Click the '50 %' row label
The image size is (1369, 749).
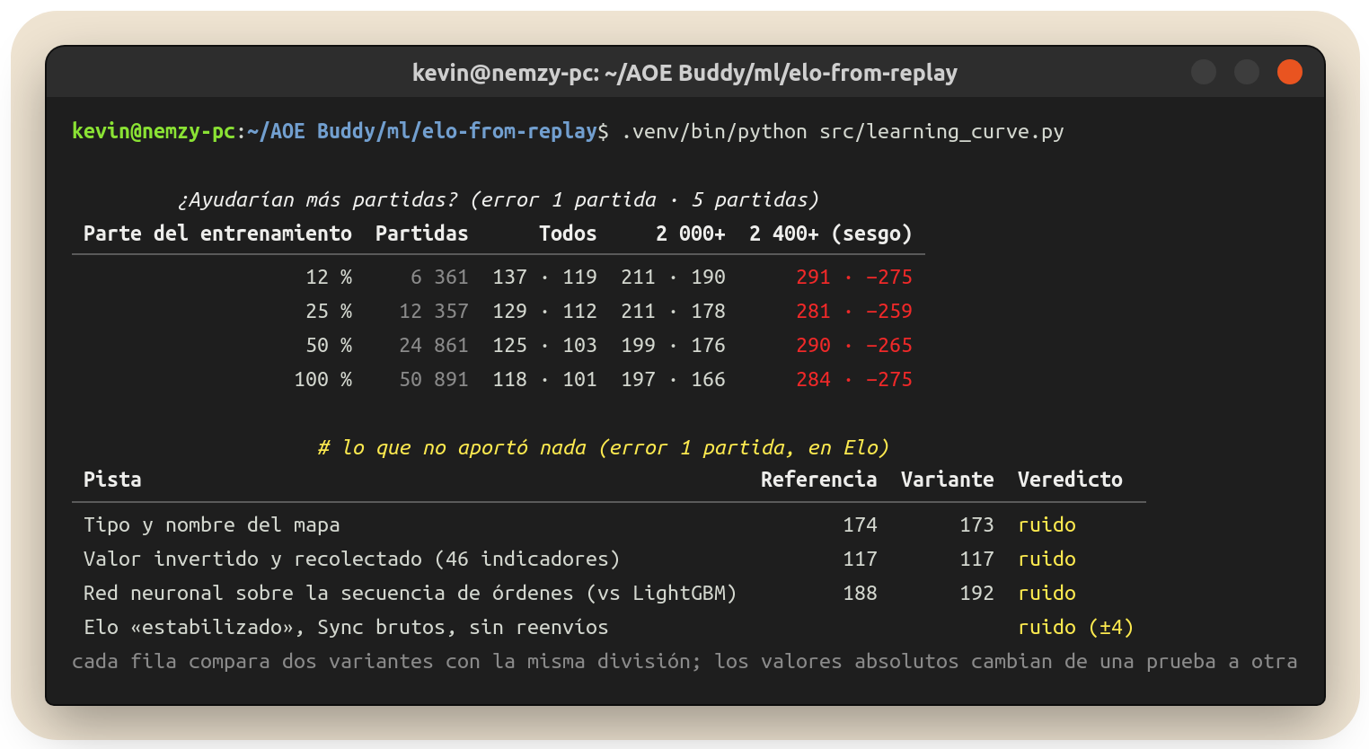[329, 345]
